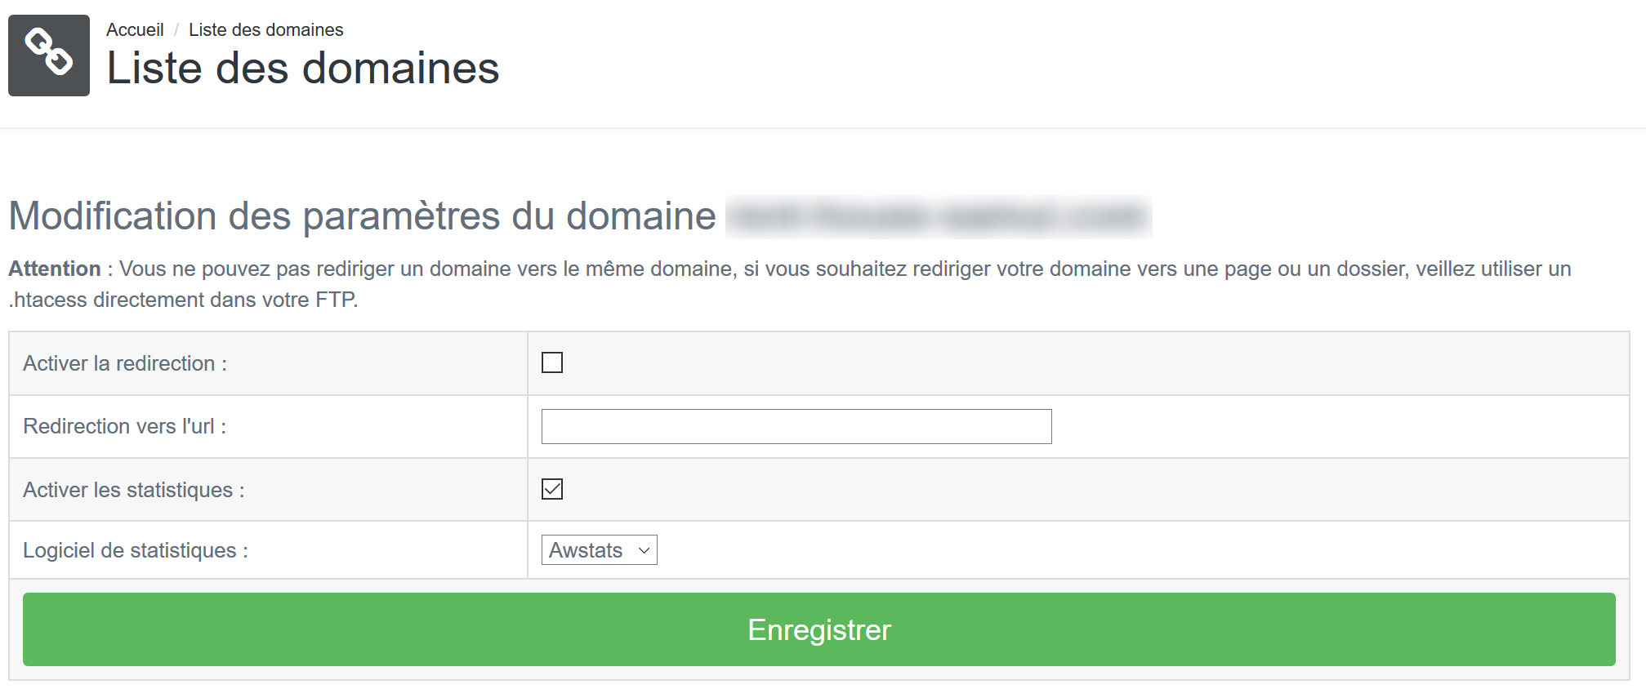Click the blurred domain name in heading
Viewport: 1646px width, 689px height.
pos(938,216)
